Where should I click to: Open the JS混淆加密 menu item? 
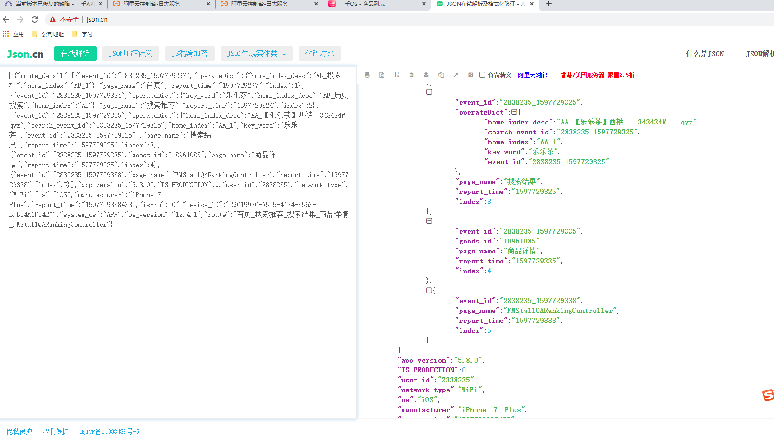click(x=190, y=54)
